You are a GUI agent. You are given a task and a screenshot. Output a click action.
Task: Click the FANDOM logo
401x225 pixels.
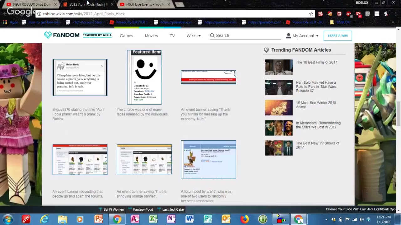(x=62, y=35)
